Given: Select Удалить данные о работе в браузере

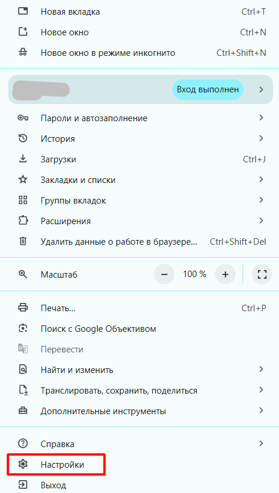Looking at the screenshot, I should [139, 242].
